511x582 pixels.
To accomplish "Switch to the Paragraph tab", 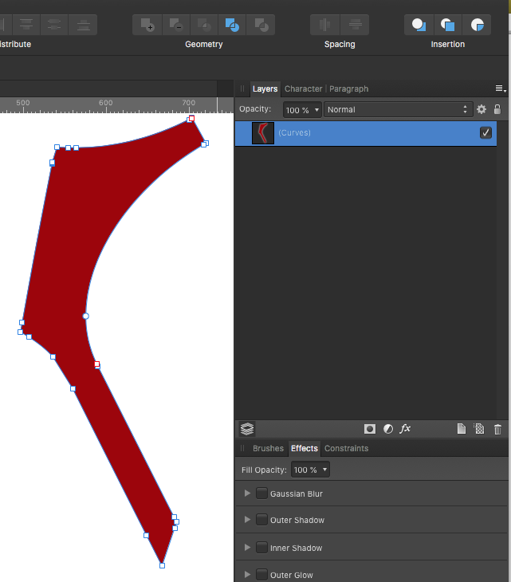I will [349, 88].
